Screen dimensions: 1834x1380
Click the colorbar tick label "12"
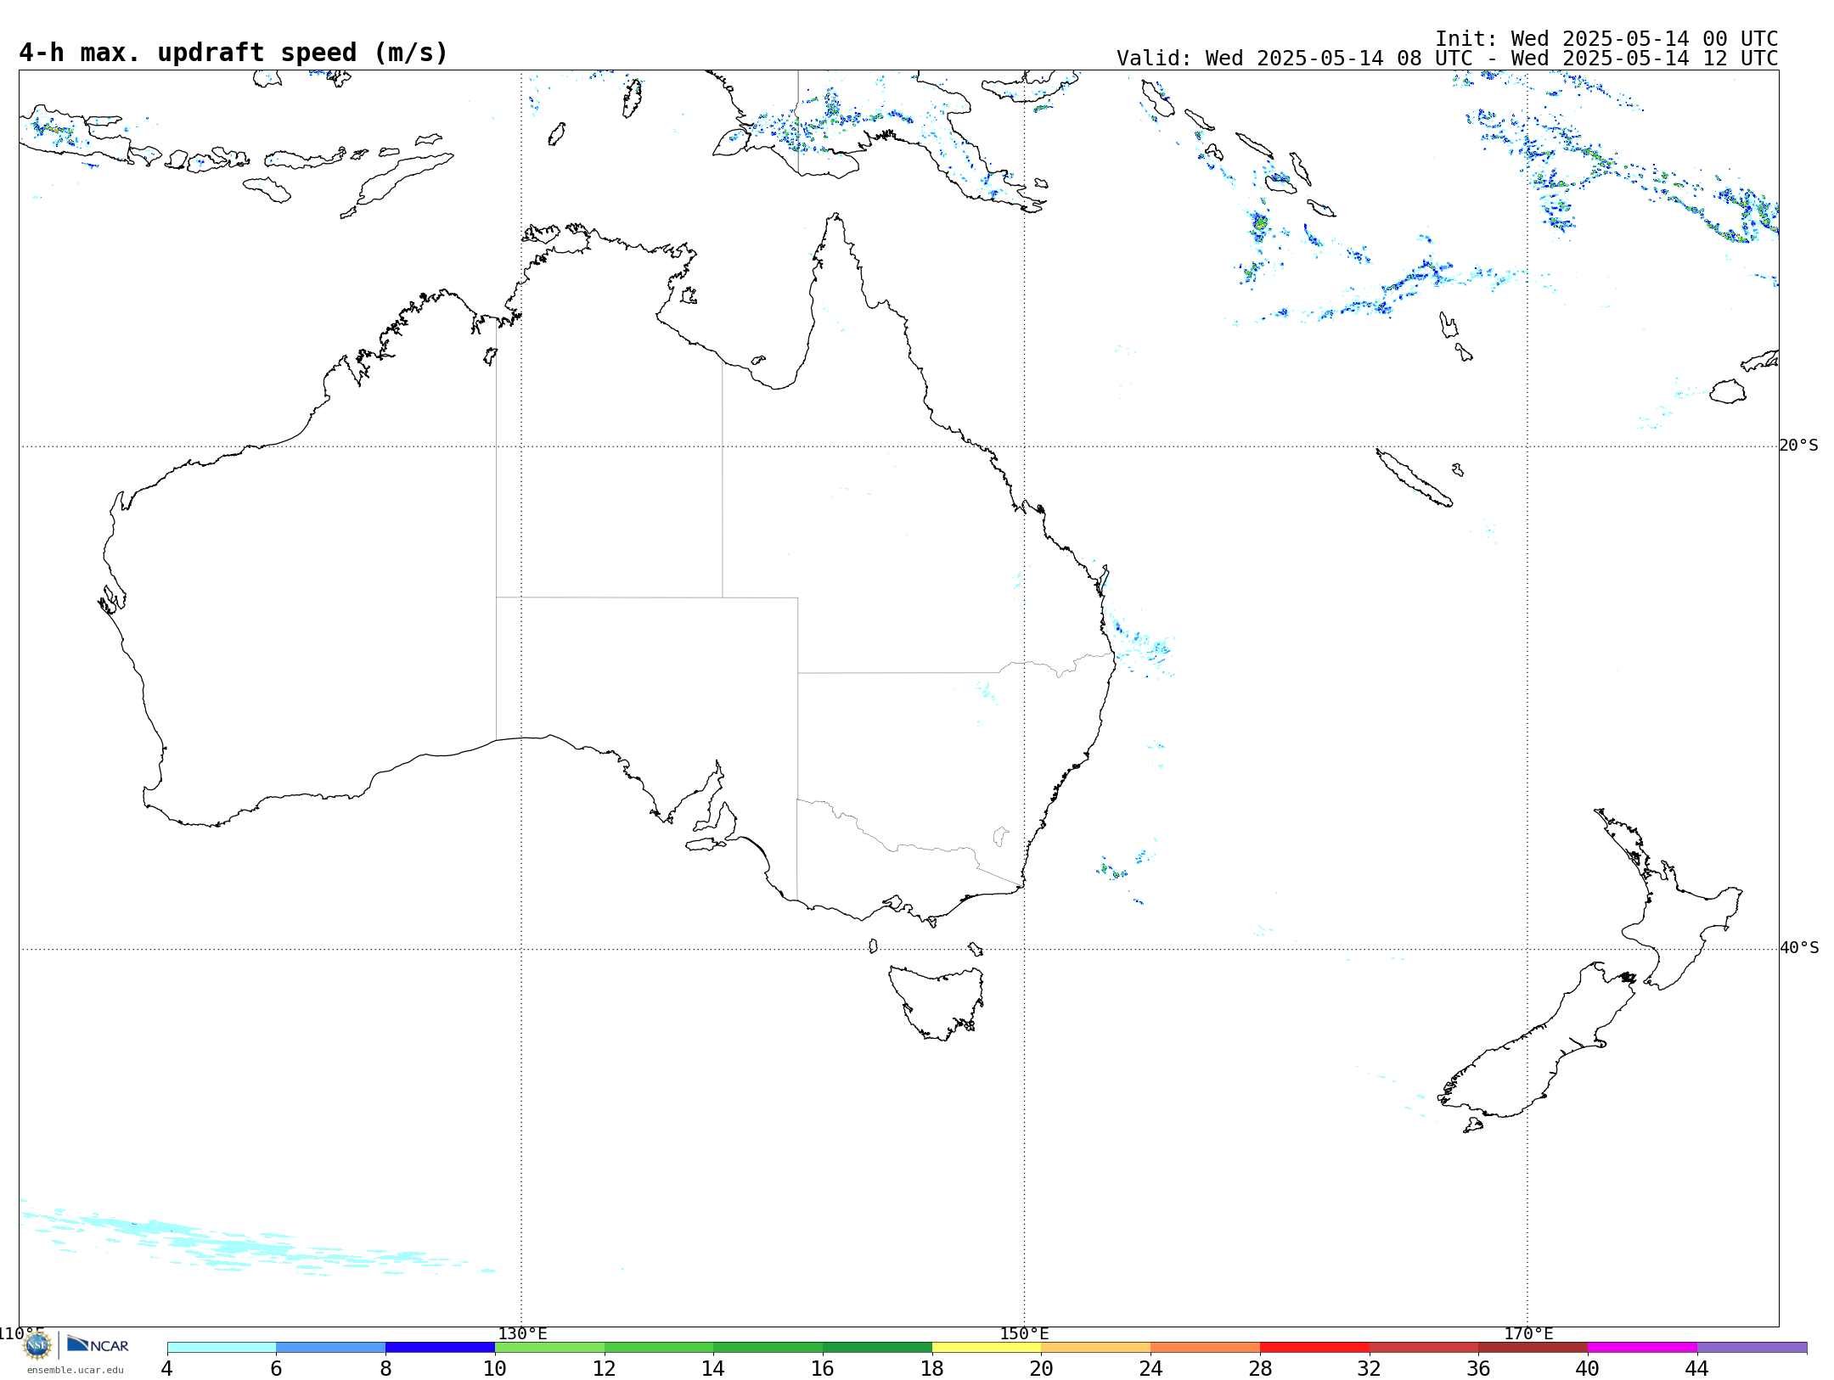[605, 1368]
